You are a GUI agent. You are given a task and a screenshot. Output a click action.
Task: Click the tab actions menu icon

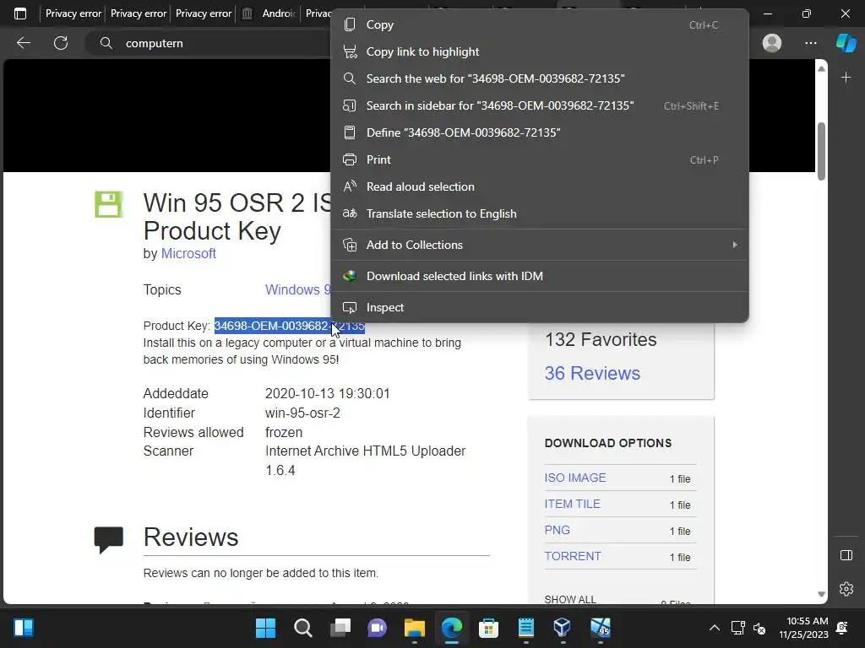(20, 13)
